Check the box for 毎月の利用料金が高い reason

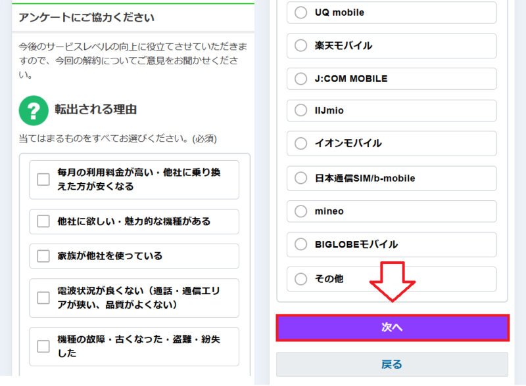tap(43, 179)
